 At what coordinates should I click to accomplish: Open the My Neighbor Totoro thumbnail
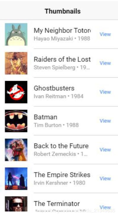(16, 34)
